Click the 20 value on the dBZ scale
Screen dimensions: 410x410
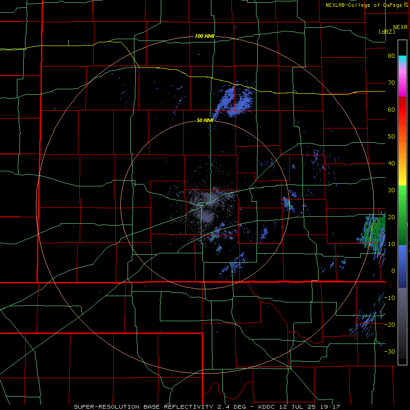tap(391, 217)
